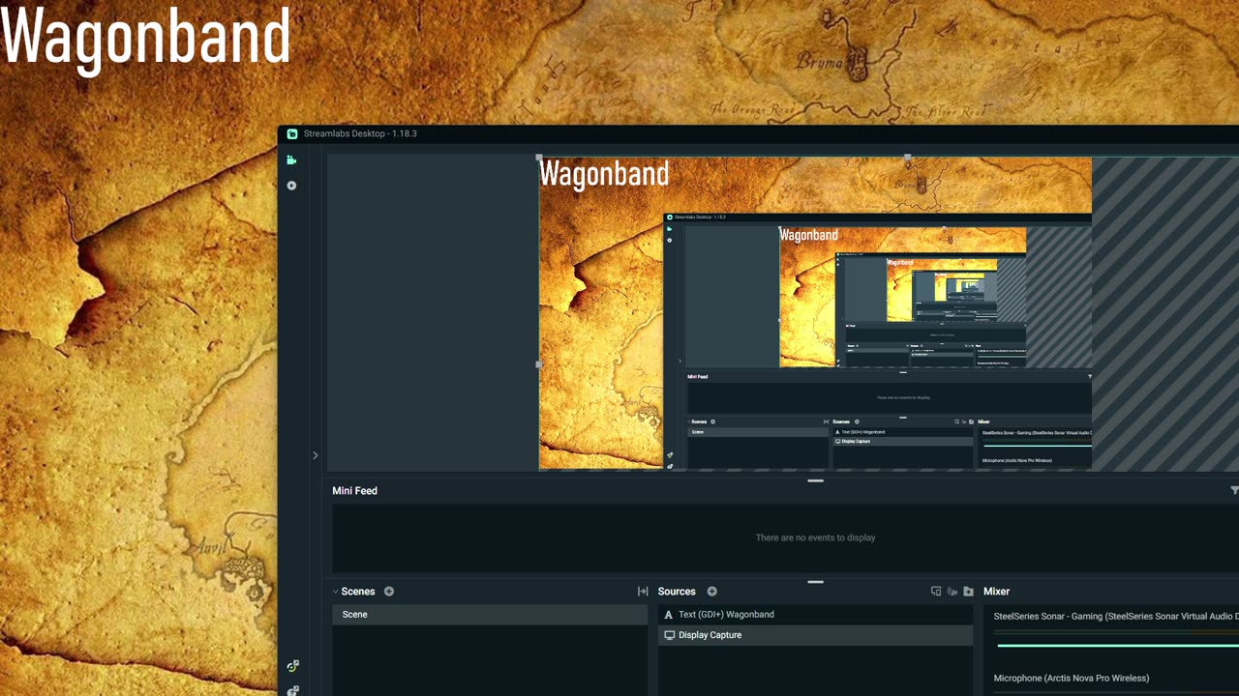Select the Scene item in Scenes list

(490, 615)
